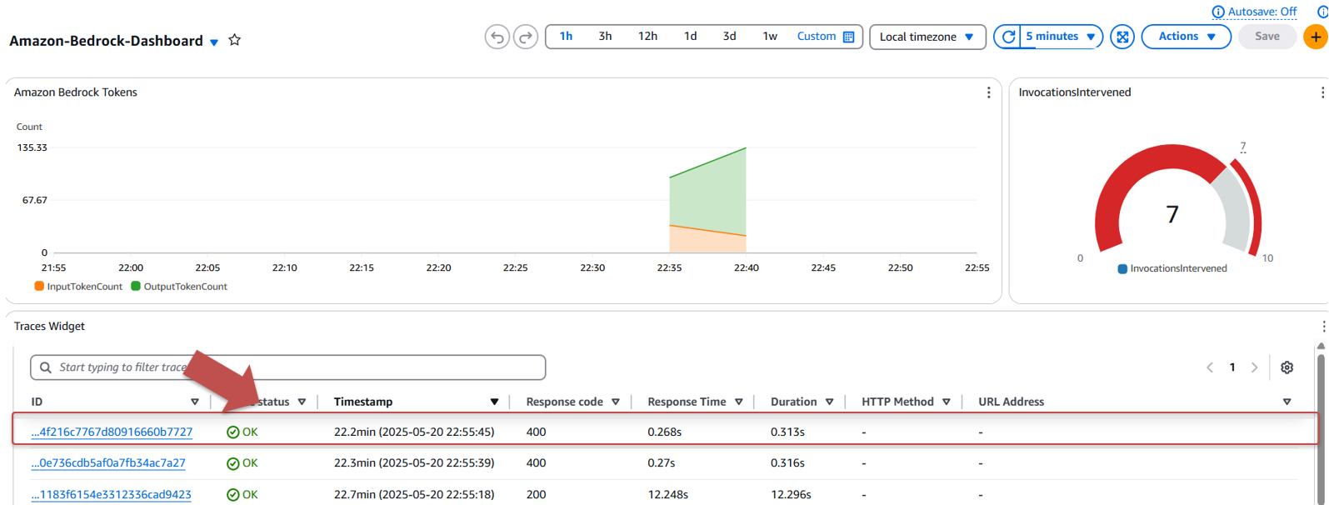Click the refresh dashboard icon
Screen dimensions: 1329x505
pos(1008,37)
